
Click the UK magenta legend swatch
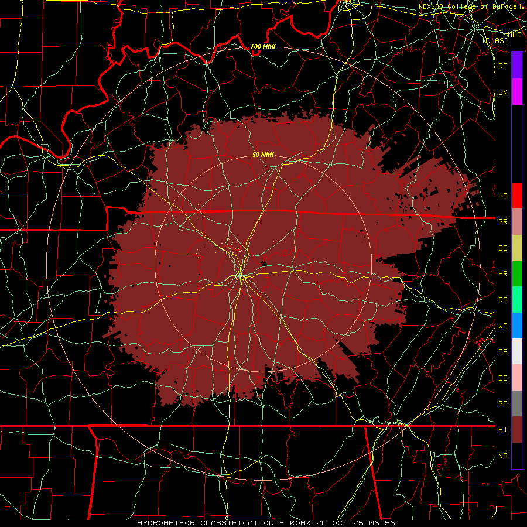517,92
